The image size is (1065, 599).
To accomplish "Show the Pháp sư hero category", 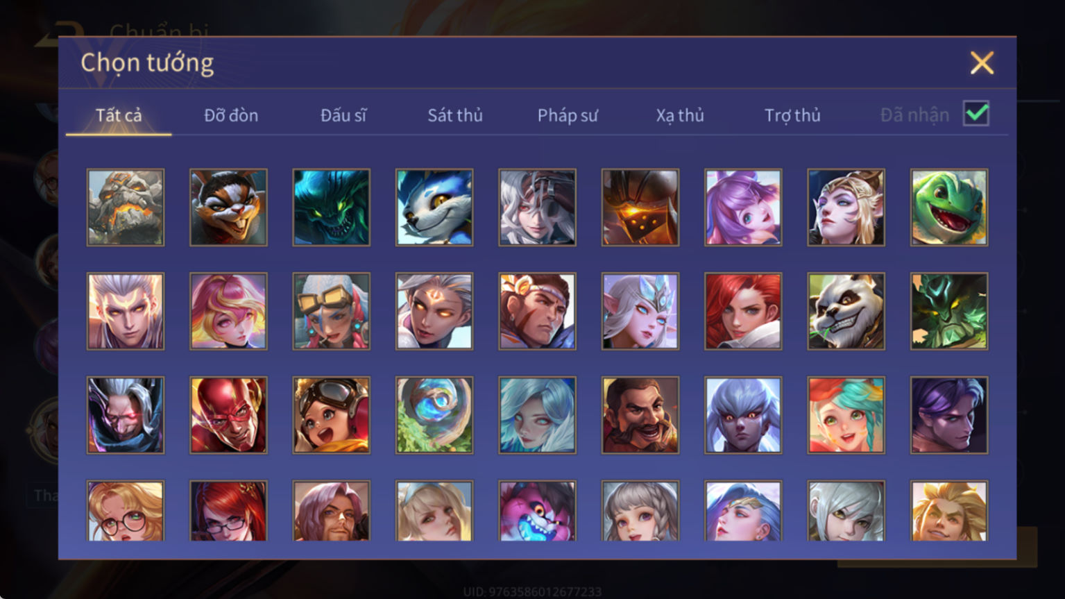I will tap(568, 115).
